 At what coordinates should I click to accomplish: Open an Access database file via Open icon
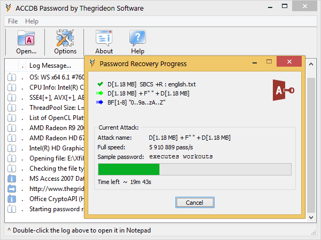(x=26, y=38)
